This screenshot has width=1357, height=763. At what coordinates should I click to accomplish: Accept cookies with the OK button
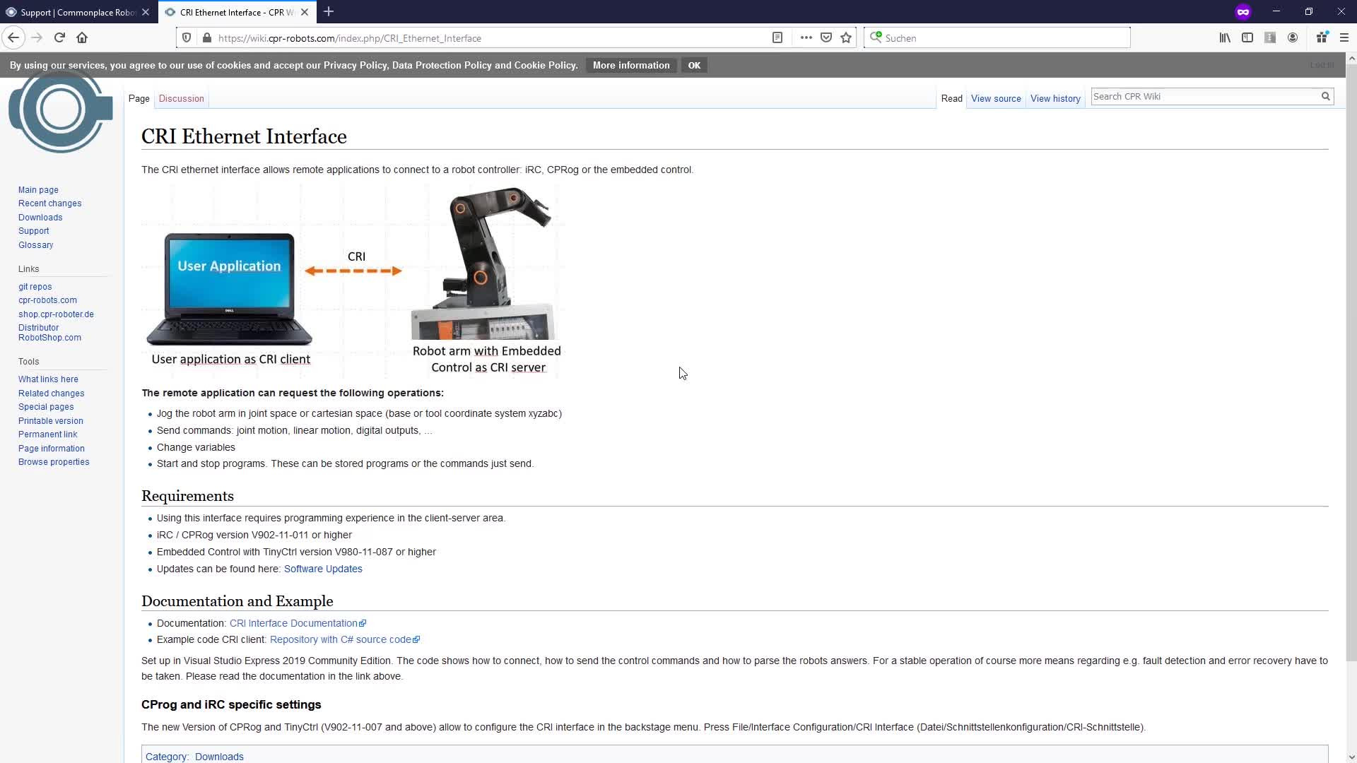coord(694,65)
